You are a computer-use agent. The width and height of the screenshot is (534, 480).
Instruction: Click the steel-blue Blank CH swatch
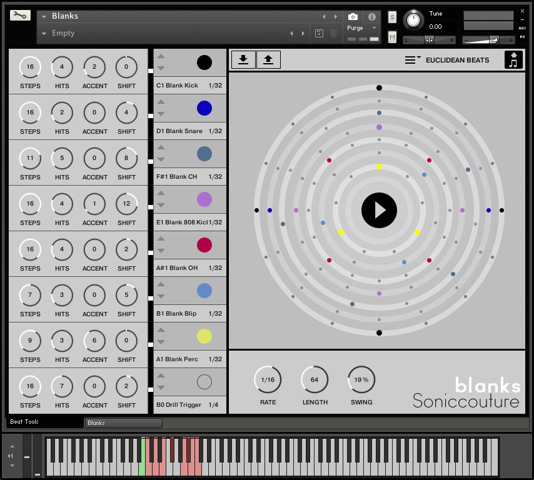click(204, 154)
